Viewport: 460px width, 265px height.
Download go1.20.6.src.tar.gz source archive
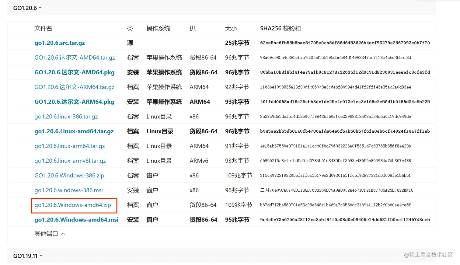(x=60, y=43)
